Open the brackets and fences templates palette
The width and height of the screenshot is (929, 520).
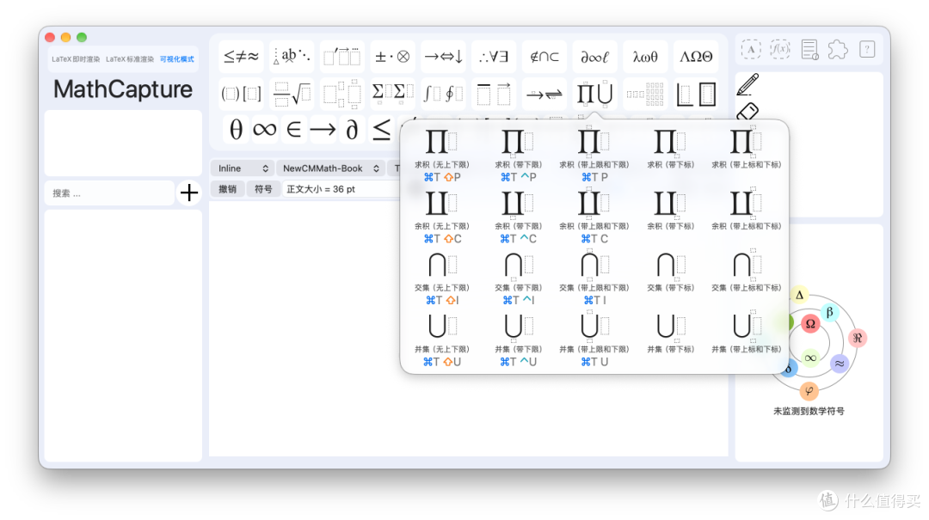[241, 94]
